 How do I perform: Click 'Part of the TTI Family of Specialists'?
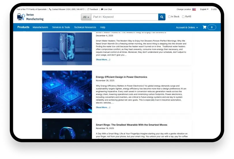pyautogui.click(x=31, y=9)
